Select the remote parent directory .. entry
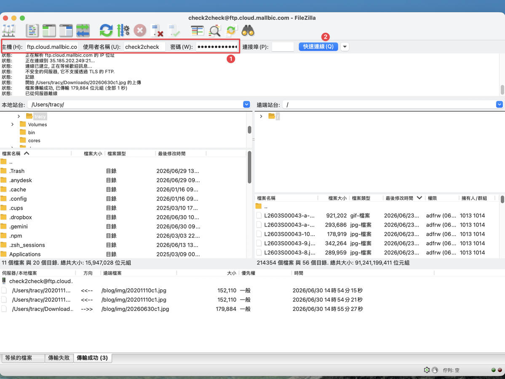The image size is (505, 379). [x=377, y=207]
